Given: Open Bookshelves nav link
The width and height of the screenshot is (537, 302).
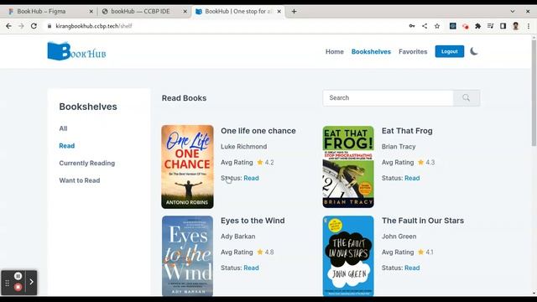Looking at the screenshot, I should [x=371, y=52].
